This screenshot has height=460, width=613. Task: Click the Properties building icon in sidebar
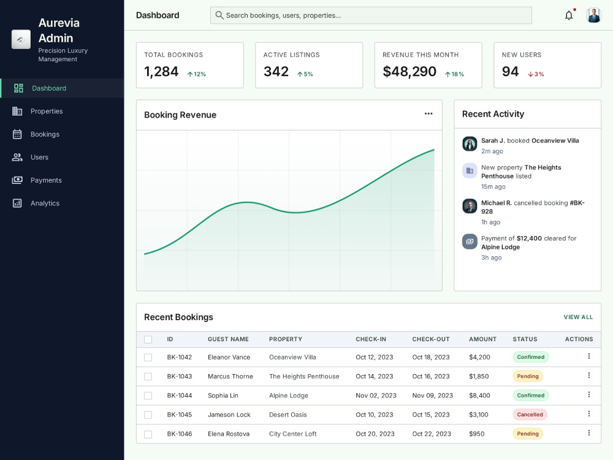click(x=17, y=111)
